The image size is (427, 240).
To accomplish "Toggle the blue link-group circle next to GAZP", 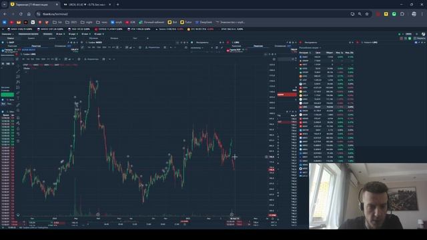I will [x=3, y=43].
